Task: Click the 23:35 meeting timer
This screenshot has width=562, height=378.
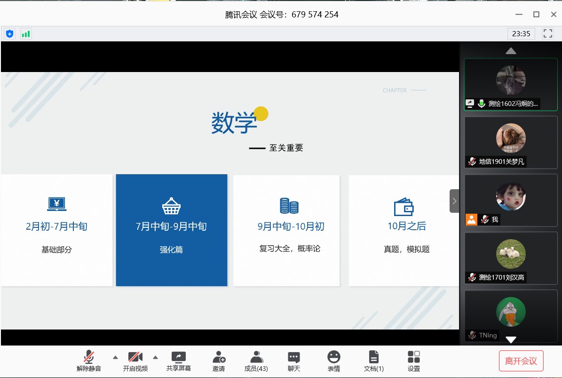Action: (x=521, y=34)
